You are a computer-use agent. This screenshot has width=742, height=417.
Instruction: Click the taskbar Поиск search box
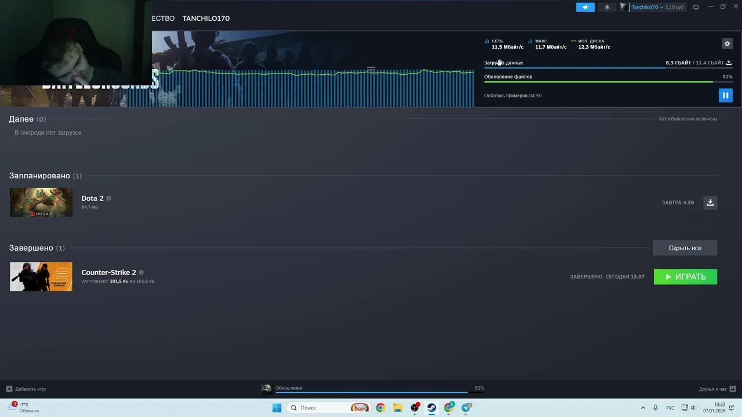point(329,408)
